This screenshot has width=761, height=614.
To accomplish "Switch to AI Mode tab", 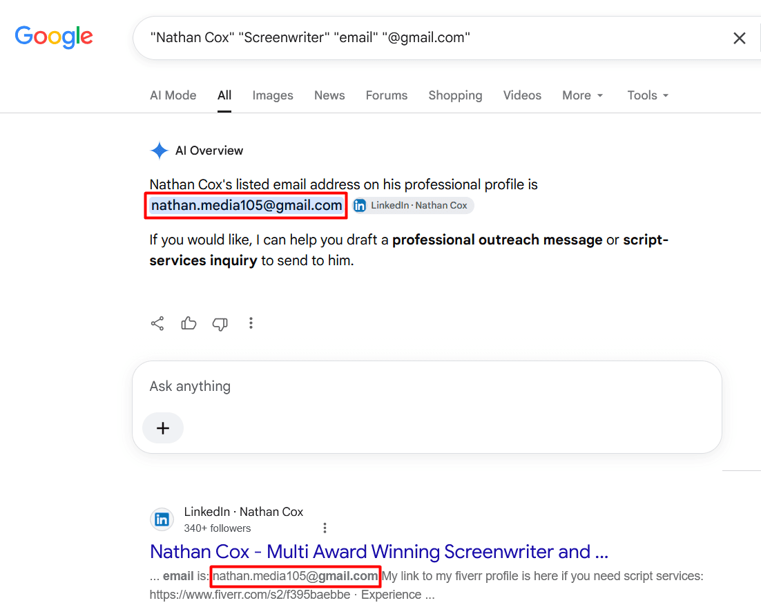I will 173,95.
